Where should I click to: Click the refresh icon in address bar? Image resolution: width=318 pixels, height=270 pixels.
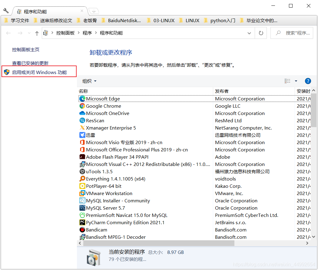click(x=261, y=33)
